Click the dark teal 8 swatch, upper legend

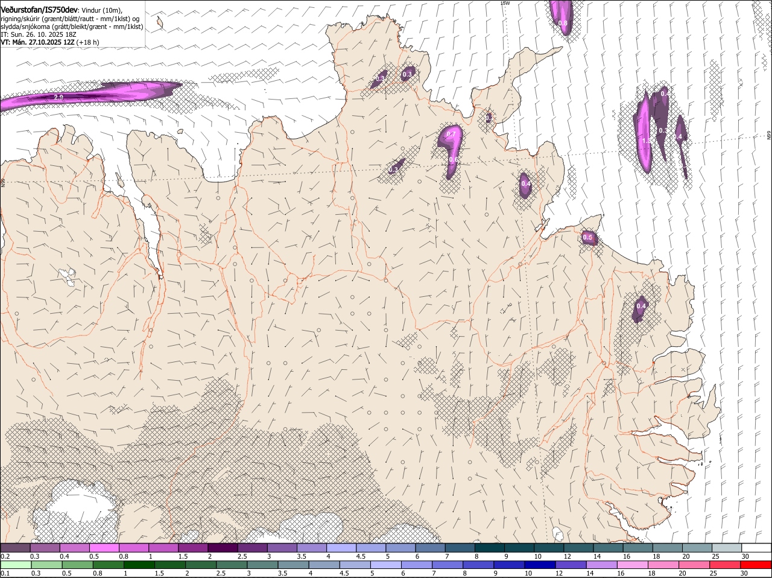coord(490,548)
